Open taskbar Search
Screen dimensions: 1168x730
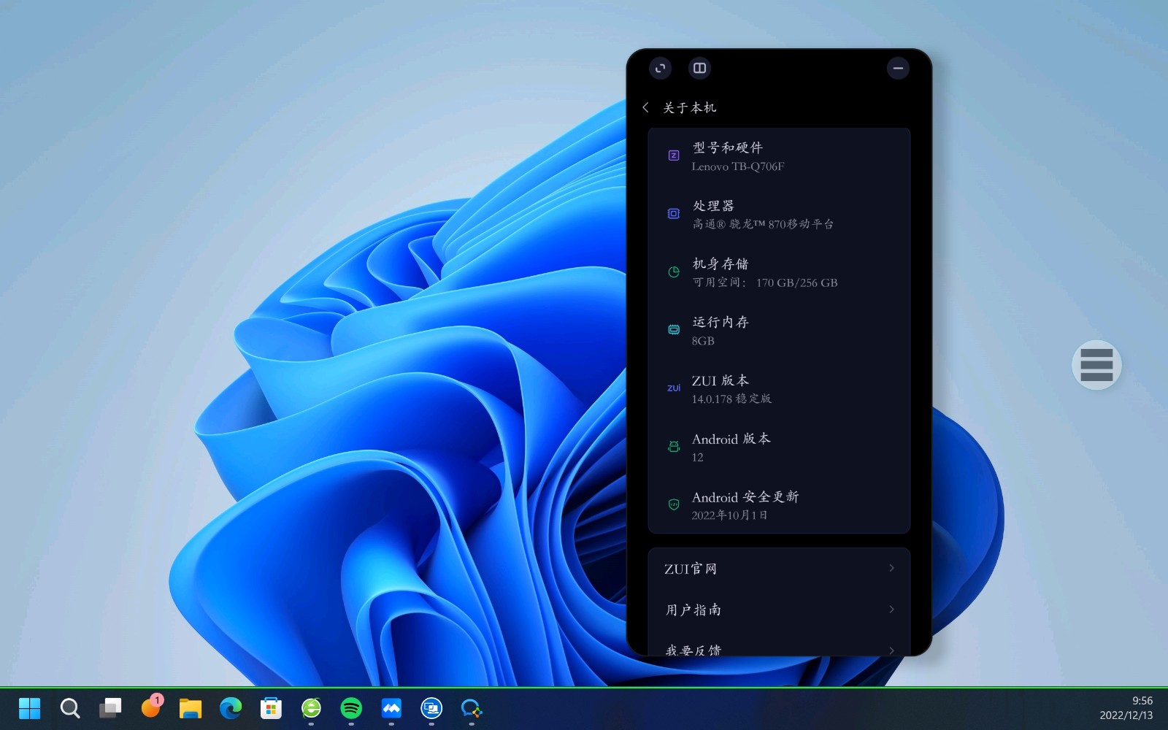(x=70, y=708)
